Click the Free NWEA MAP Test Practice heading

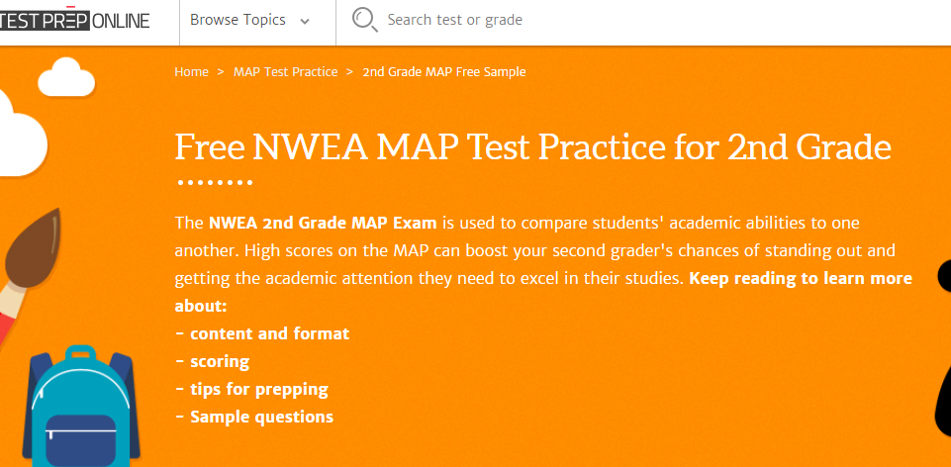(x=533, y=146)
